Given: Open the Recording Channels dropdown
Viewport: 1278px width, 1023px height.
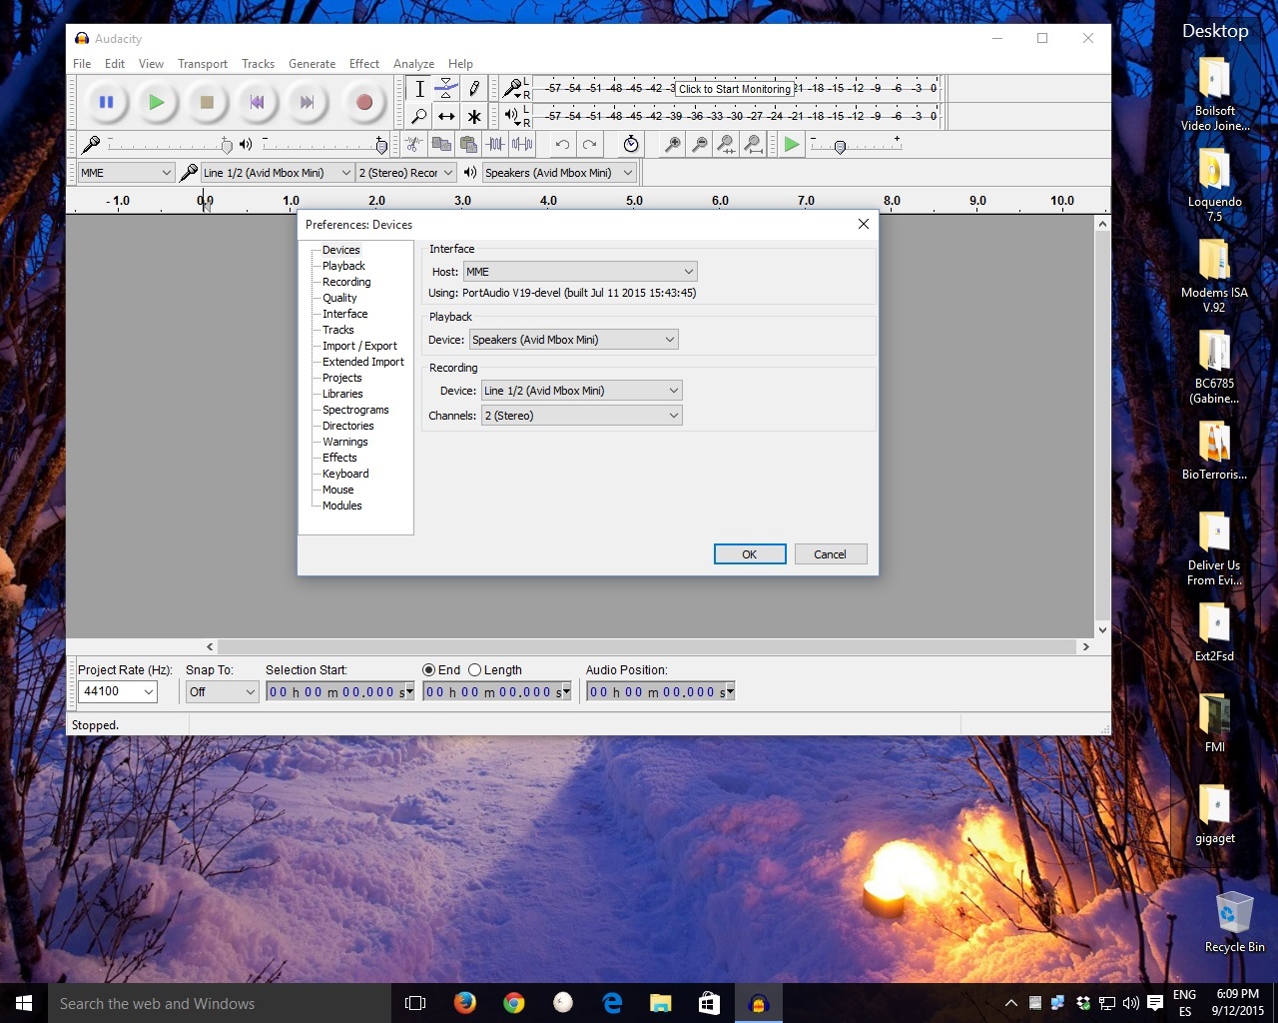Looking at the screenshot, I should coord(581,415).
